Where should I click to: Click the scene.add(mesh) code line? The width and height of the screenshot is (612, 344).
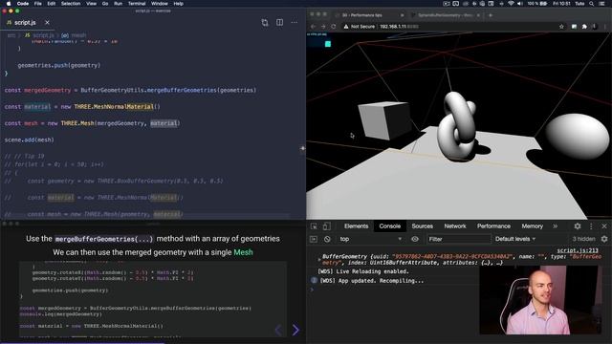coord(30,140)
